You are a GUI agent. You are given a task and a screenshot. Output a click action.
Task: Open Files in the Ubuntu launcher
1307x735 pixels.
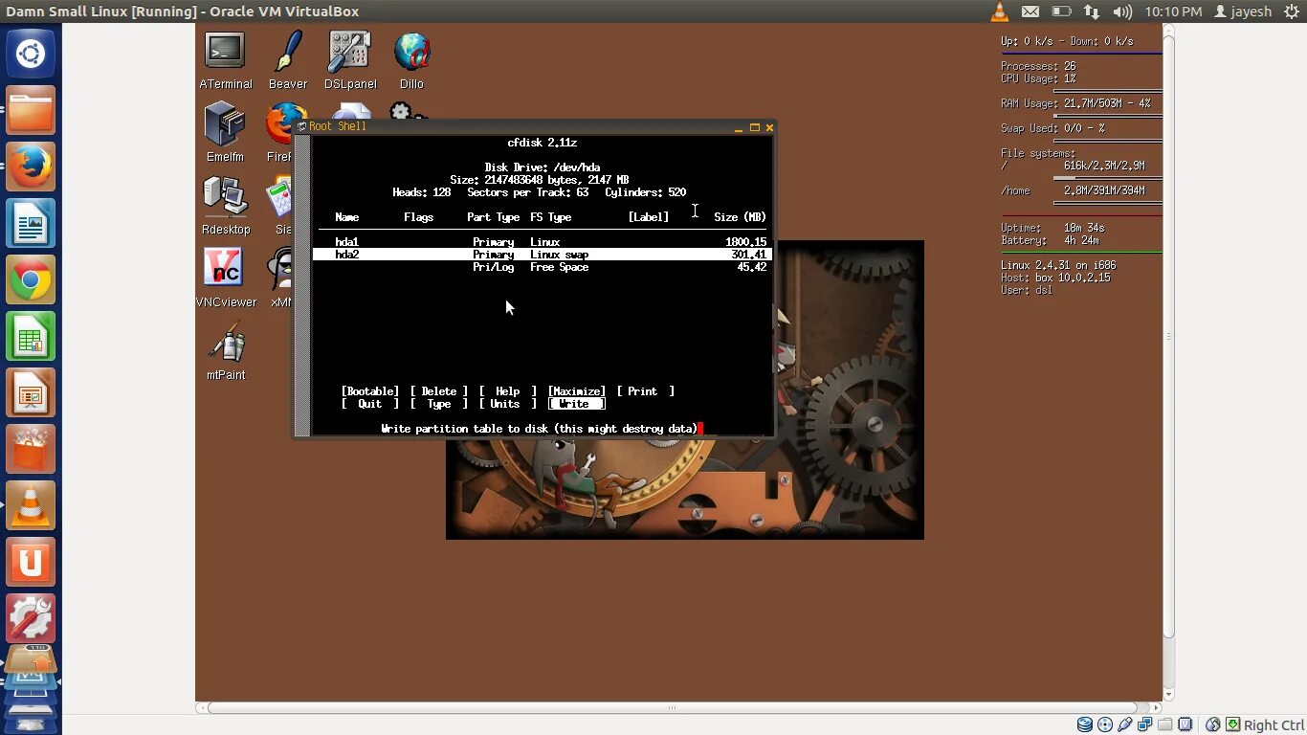(31, 110)
